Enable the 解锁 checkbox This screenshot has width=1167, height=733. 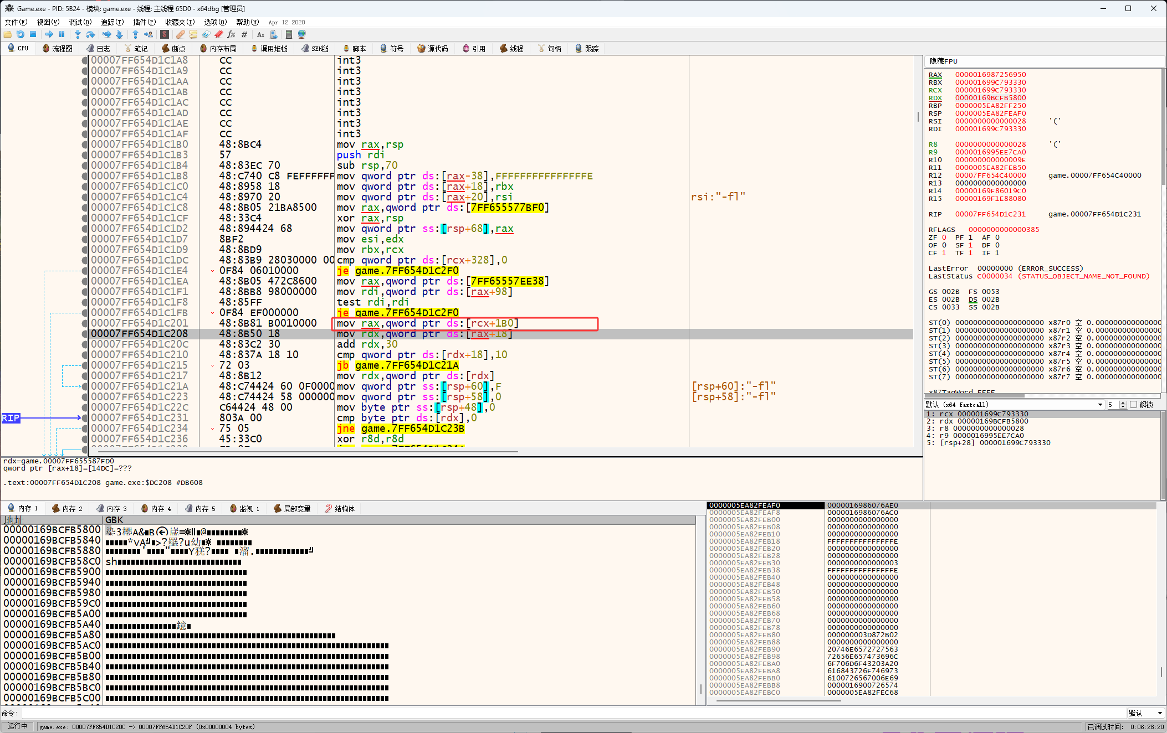[1134, 405]
